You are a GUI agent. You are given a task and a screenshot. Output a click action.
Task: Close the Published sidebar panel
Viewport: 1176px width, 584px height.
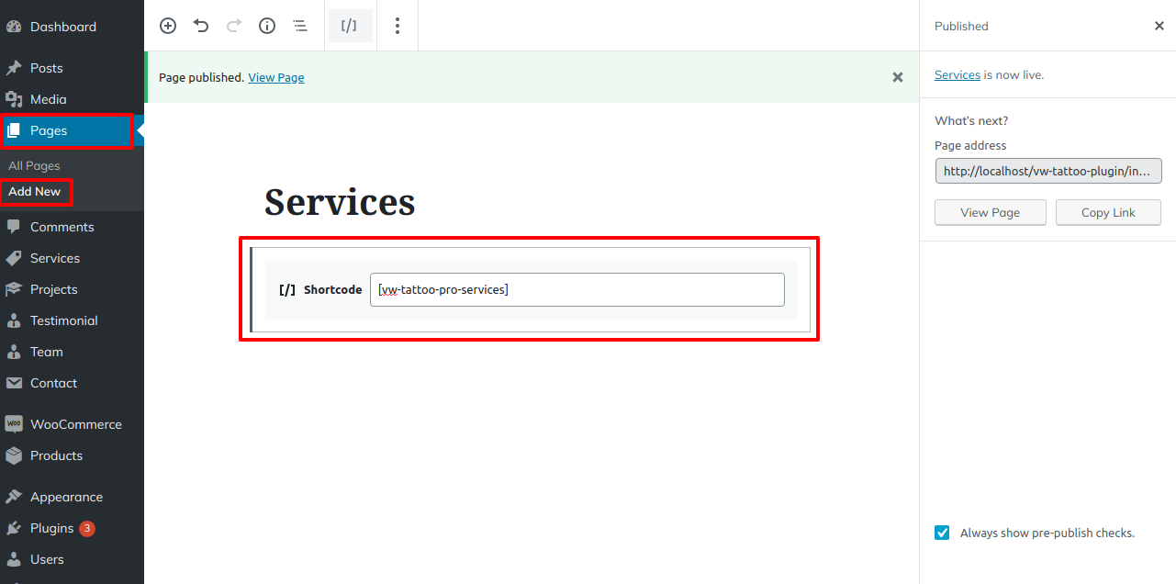1159,26
